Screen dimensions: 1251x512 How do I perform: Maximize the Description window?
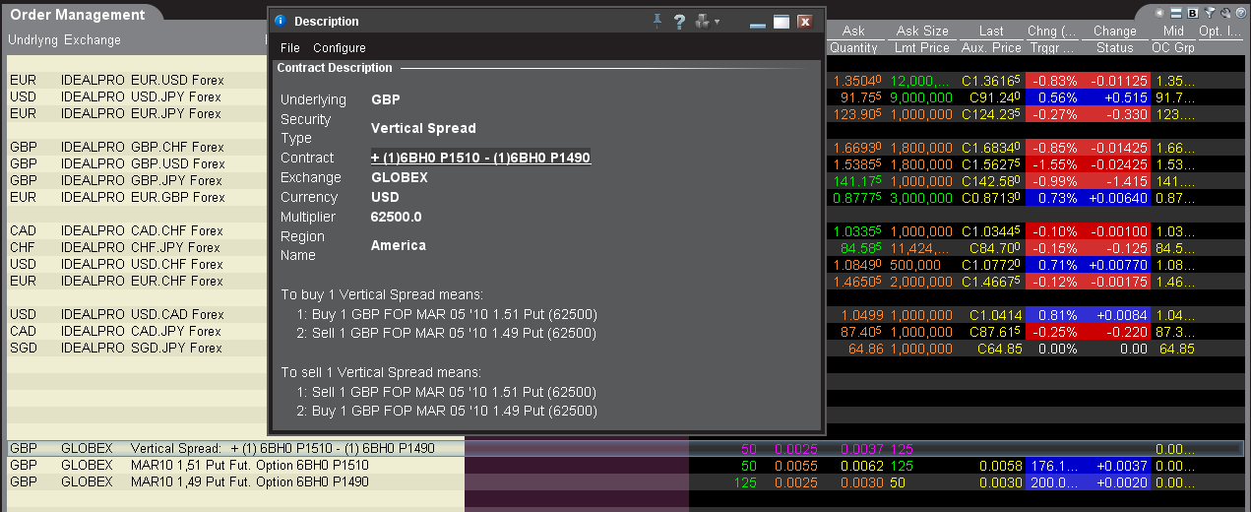pos(781,21)
